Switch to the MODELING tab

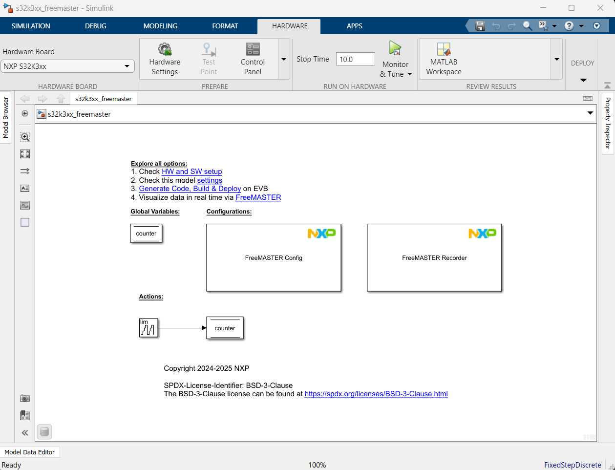coord(160,26)
